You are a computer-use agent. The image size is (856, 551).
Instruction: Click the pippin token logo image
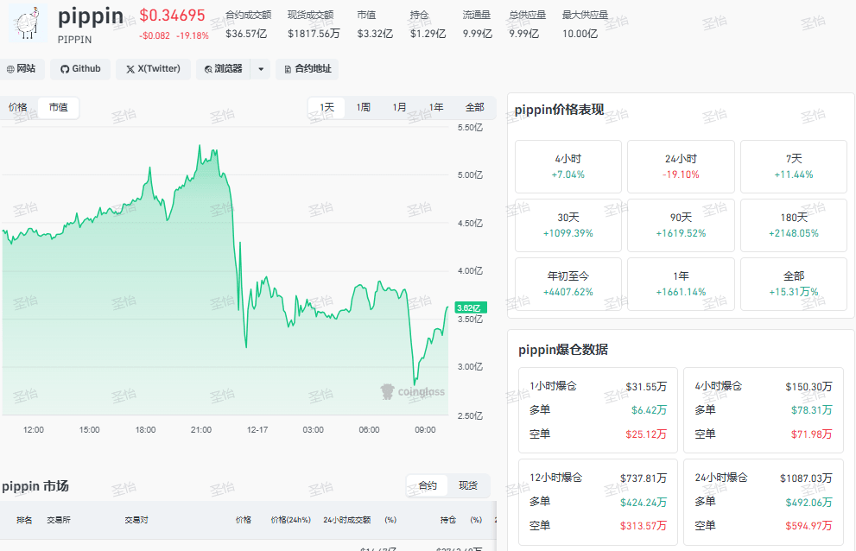click(x=28, y=23)
